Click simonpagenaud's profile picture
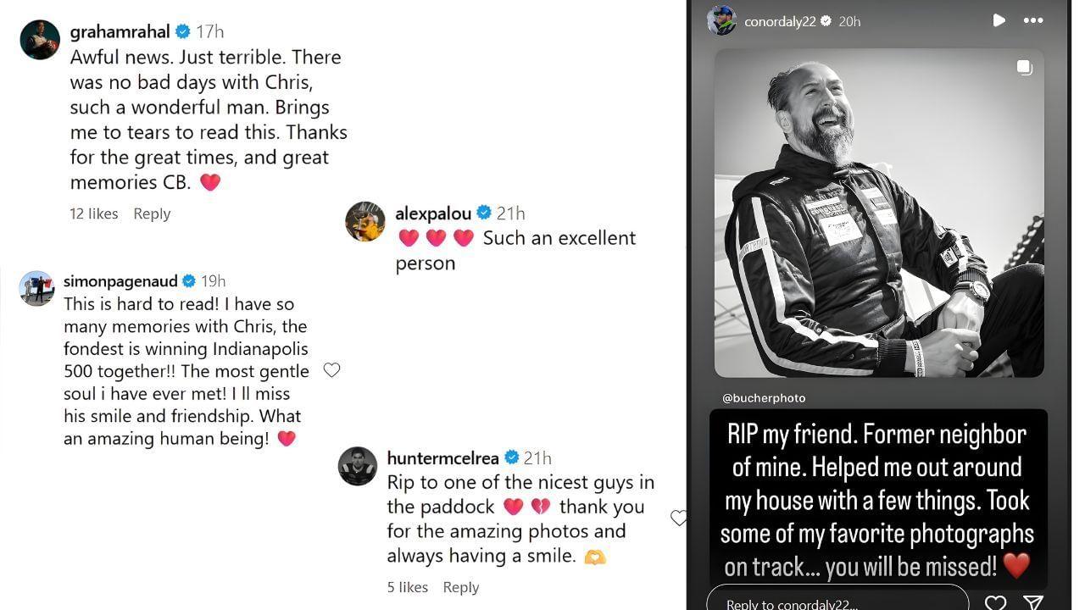This screenshot has height=610, width=1085. [x=37, y=289]
